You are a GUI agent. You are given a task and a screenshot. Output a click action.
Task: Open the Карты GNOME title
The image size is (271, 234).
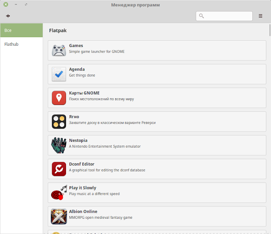pos(84,93)
